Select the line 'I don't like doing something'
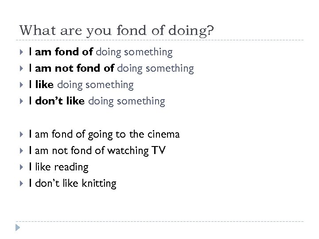This screenshot has height=239, width=319. (97, 101)
